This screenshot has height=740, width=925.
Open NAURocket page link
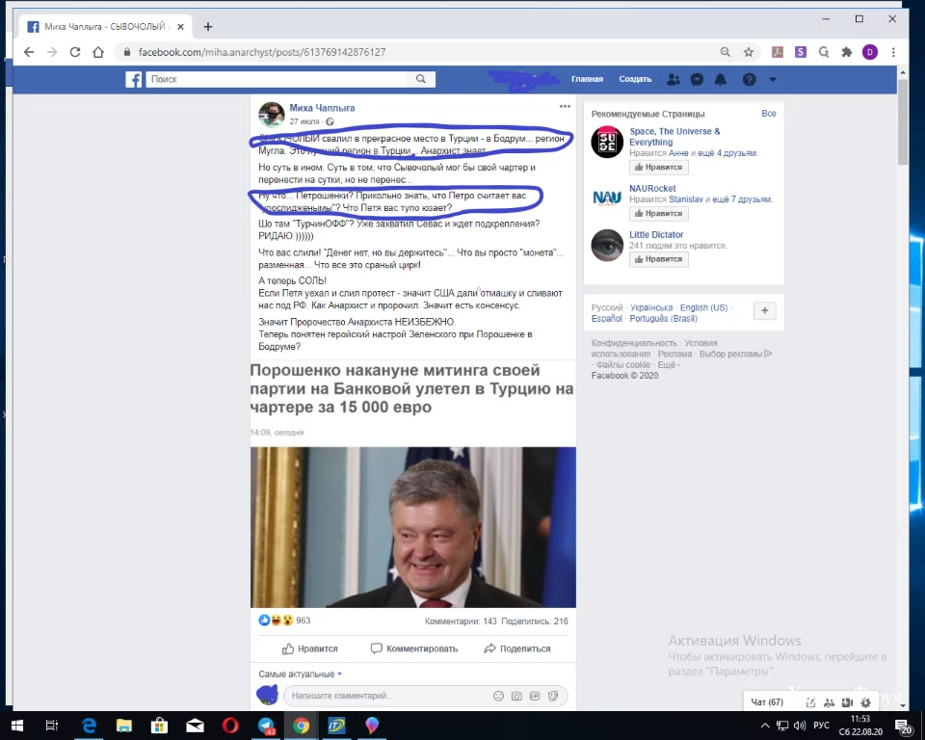[x=652, y=188]
